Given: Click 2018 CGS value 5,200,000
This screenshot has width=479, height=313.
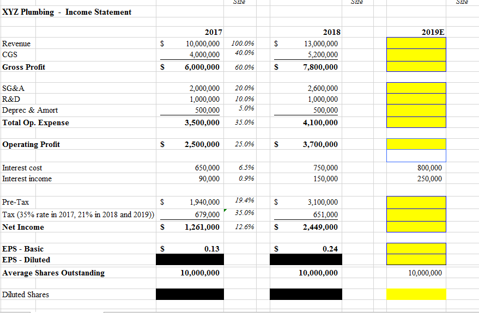Looking at the screenshot, I should coord(323,54).
